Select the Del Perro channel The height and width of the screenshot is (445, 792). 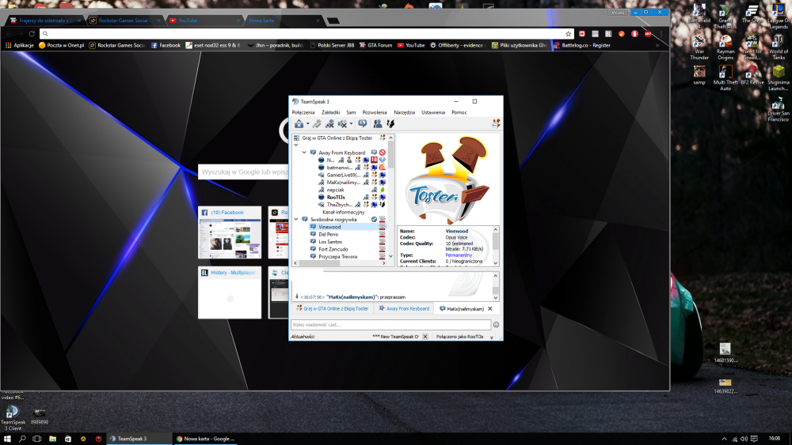pos(329,234)
